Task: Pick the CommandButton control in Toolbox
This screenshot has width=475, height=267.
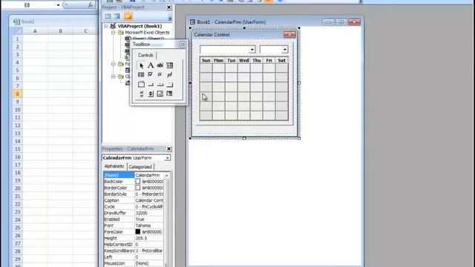Action: (x=151, y=85)
